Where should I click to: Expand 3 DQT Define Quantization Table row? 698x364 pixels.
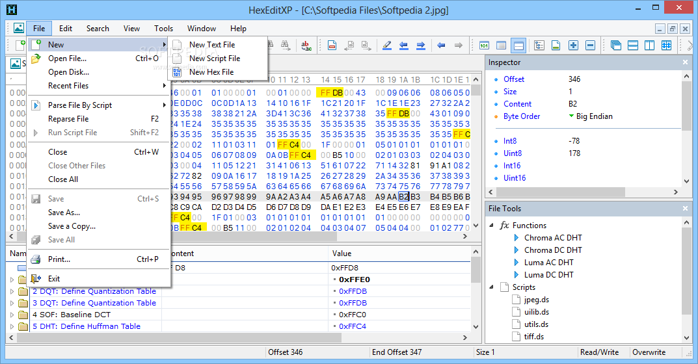click(x=12, y=303)
